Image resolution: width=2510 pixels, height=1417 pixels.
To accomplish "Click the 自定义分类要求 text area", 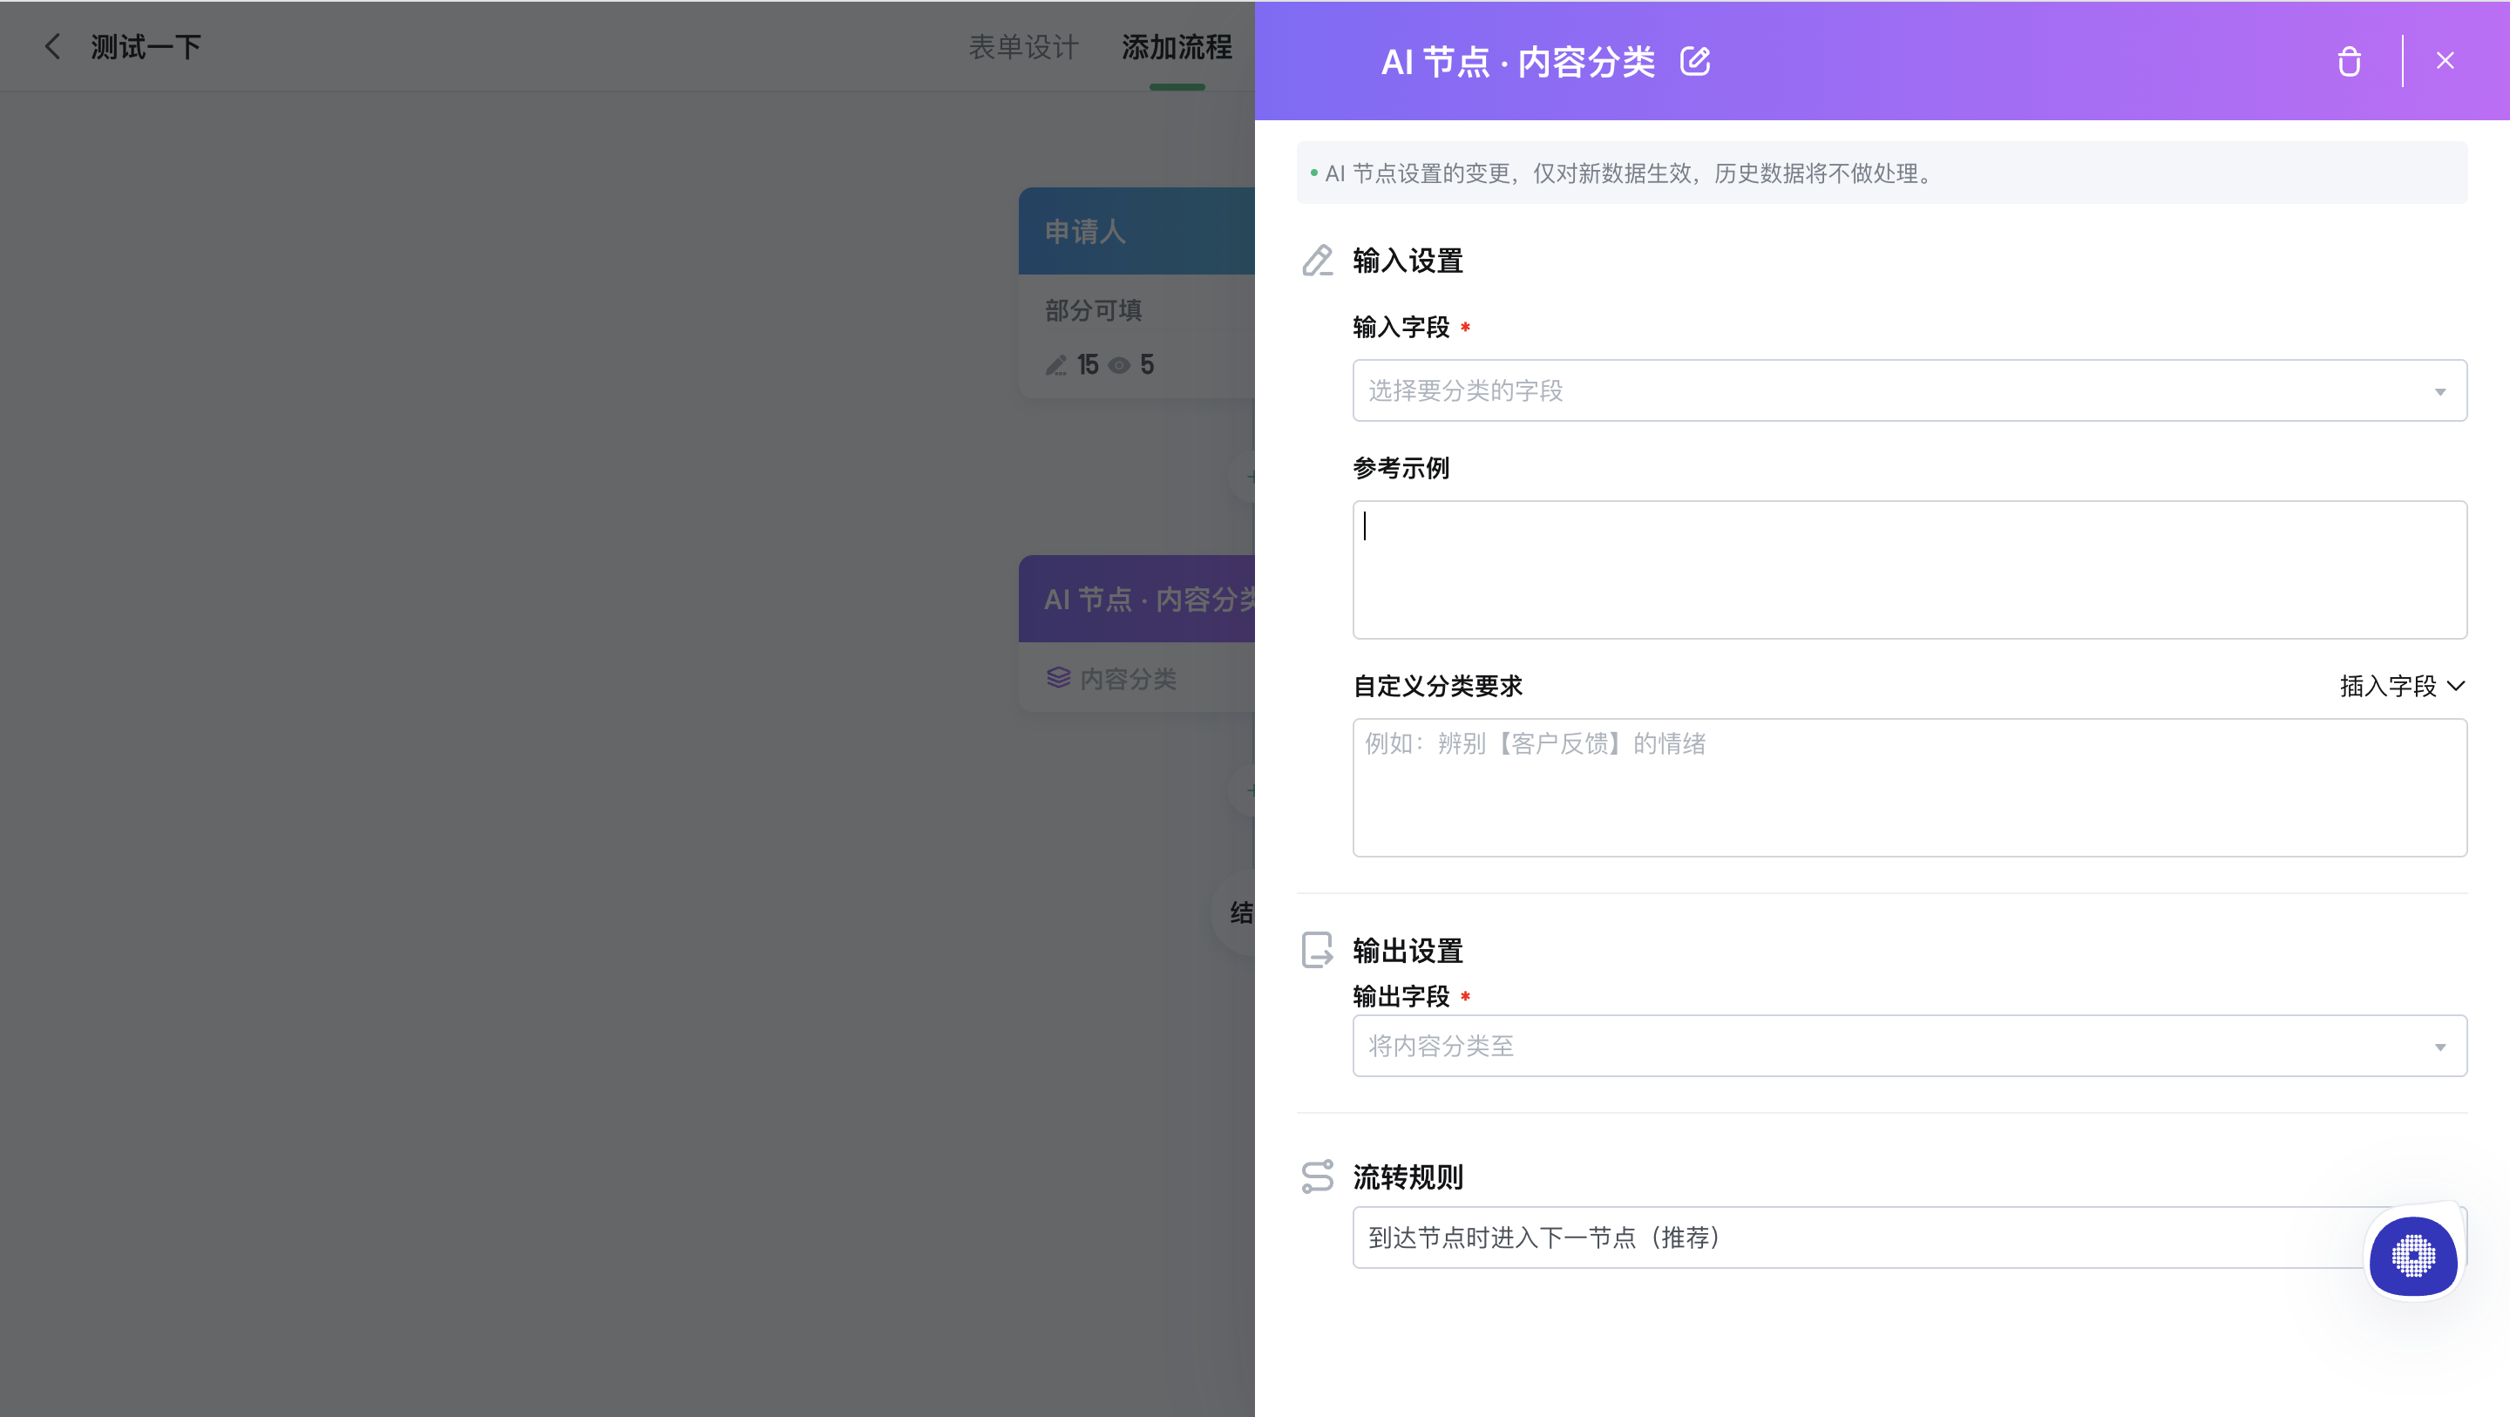I will pyautogui.click(x=1909, y=789).
